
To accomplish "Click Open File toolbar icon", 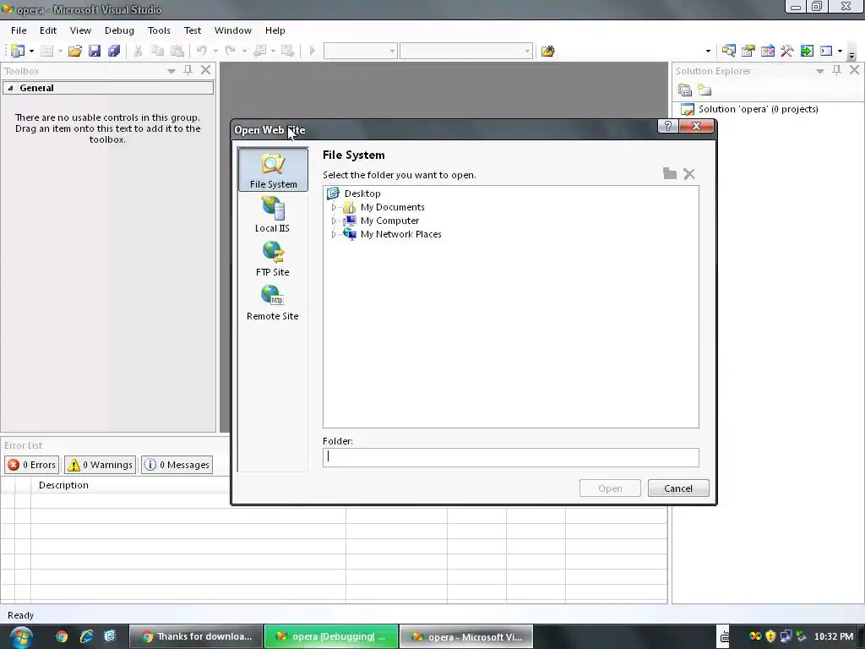I will click(75, 51).
